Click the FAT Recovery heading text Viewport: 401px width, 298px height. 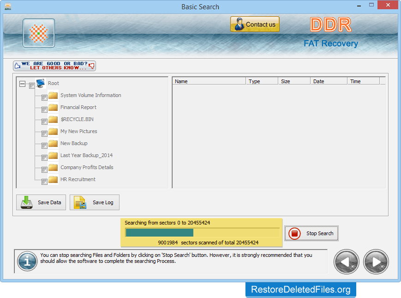coord(331,43)
